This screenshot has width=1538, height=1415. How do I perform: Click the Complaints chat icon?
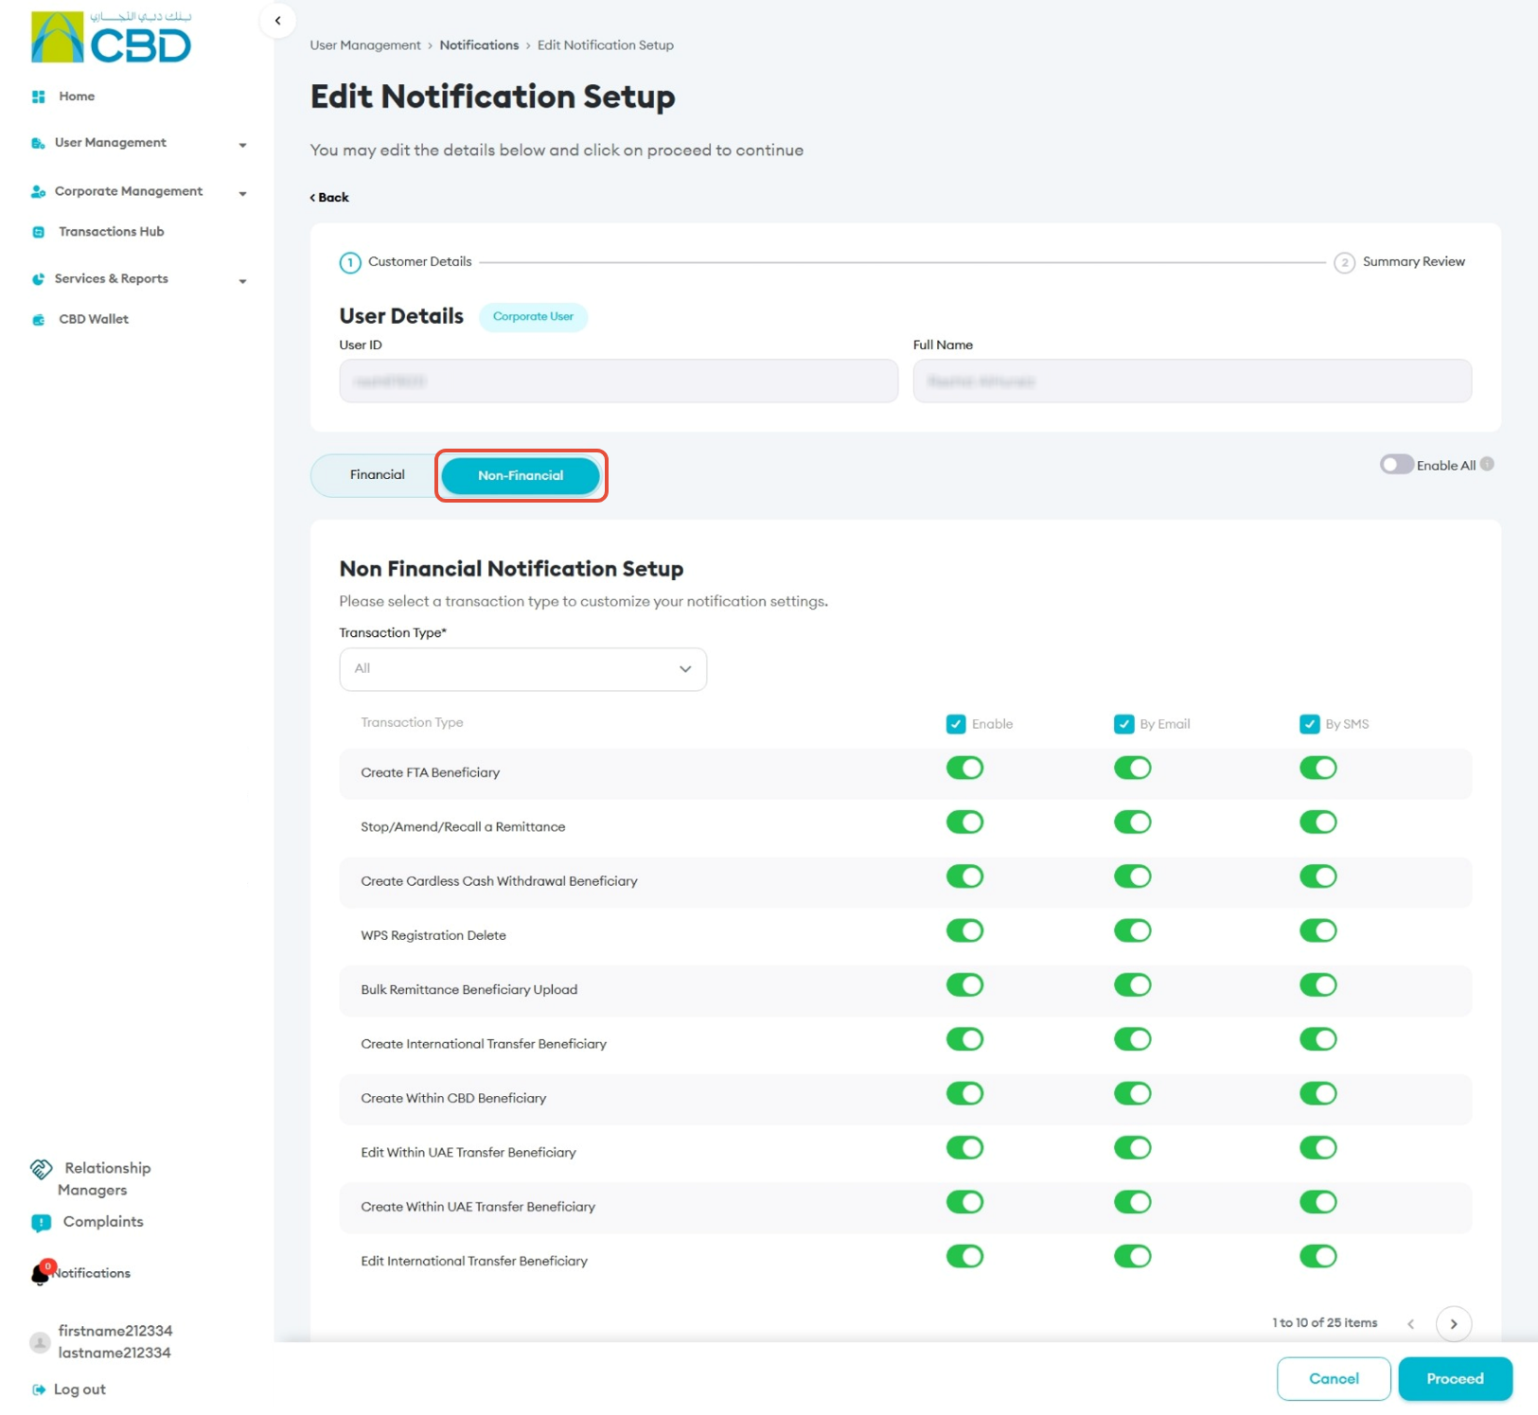point(41,1223)
